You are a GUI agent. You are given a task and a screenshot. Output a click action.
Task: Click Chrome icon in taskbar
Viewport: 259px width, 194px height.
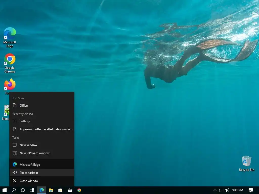[x=79, y=190]
